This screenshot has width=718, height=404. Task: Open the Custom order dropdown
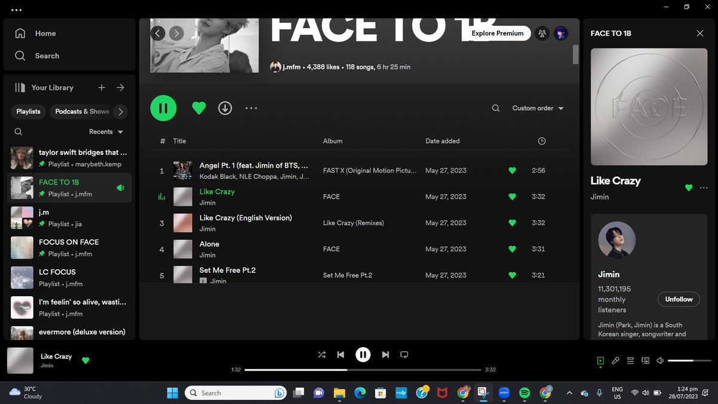[538, 108]
